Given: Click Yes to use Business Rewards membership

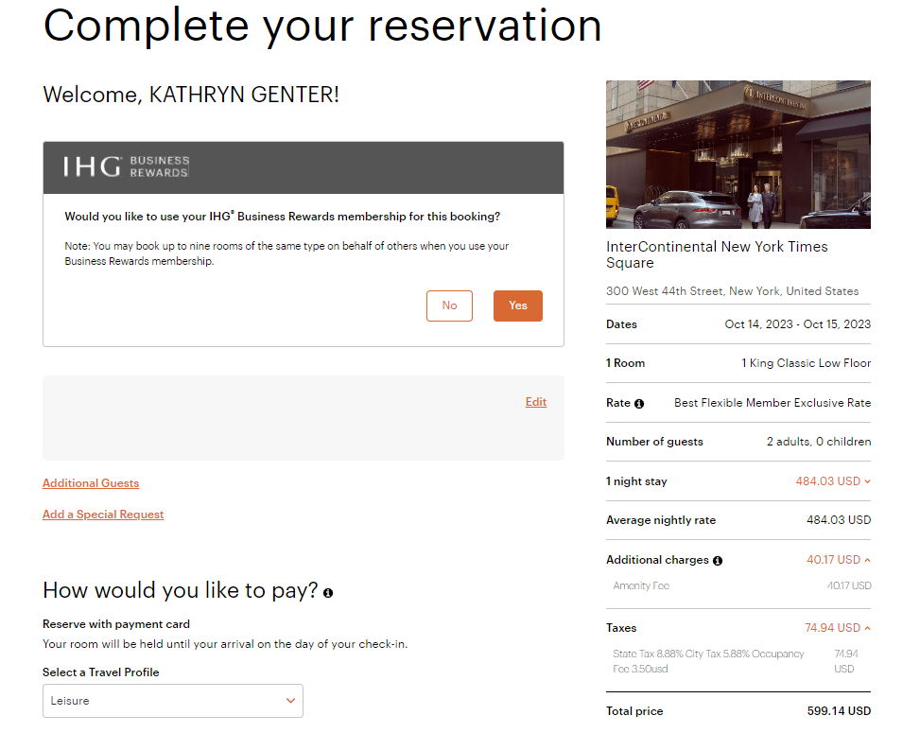Looking at the screenshot, I should [517, 305].
